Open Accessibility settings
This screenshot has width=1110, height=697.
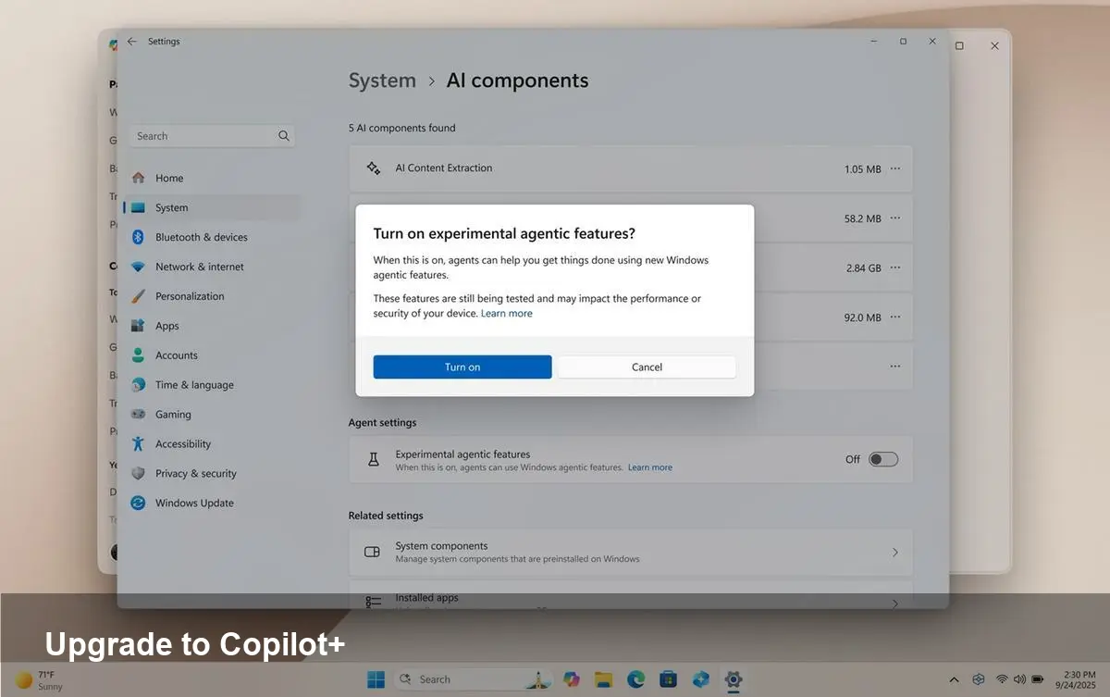point(181,443)
